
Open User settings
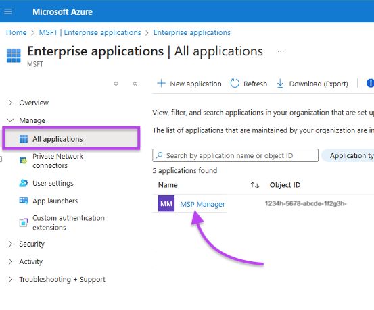point(53,183)
